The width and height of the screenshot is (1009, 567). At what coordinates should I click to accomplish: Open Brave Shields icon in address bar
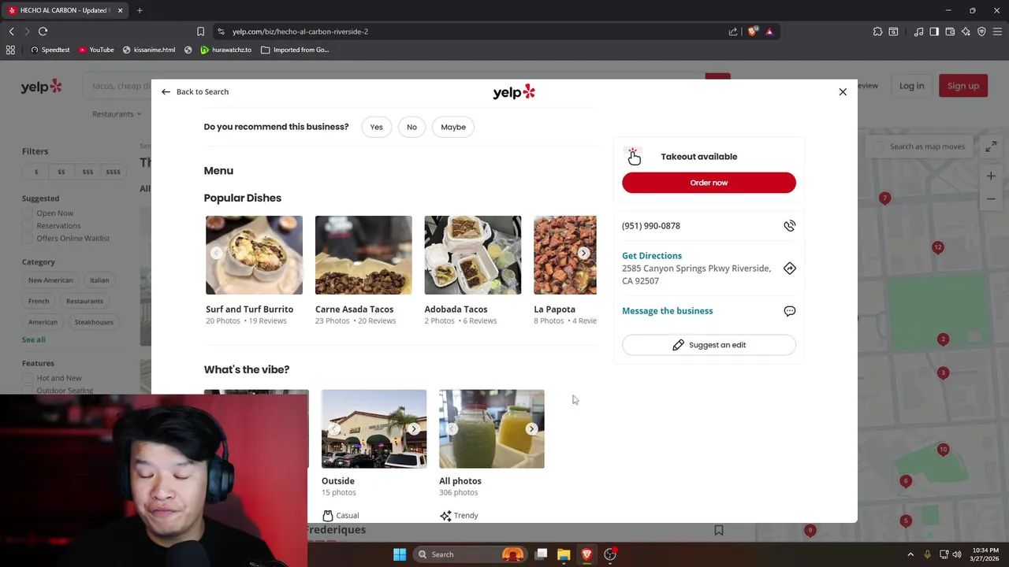(753, 31)
